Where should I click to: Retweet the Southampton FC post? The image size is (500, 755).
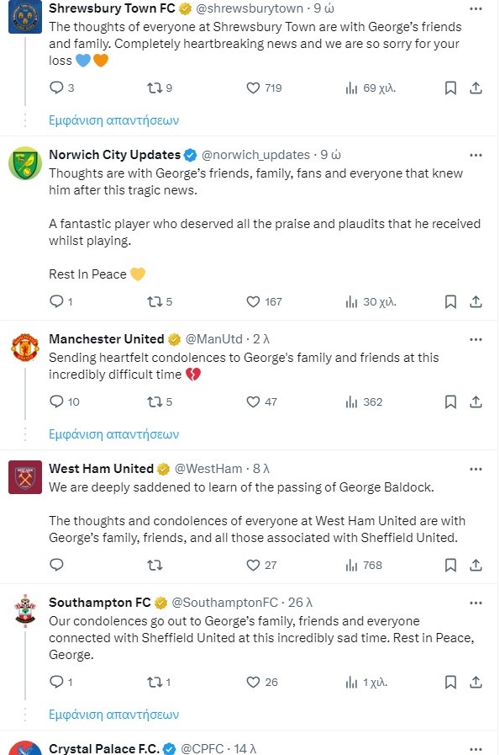pyautogui.click(x=155, y=682)
